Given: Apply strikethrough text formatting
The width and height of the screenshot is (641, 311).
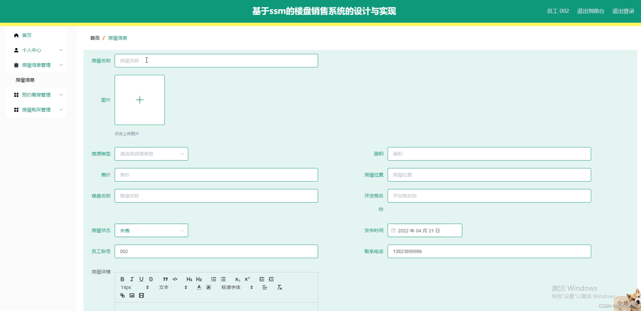Looking at the screenshot, I should point(151,279).
